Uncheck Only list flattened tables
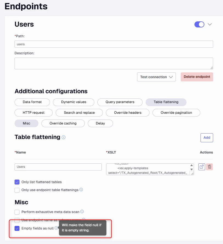This screenshot has height=244, width=223. [x=17, y=182]
